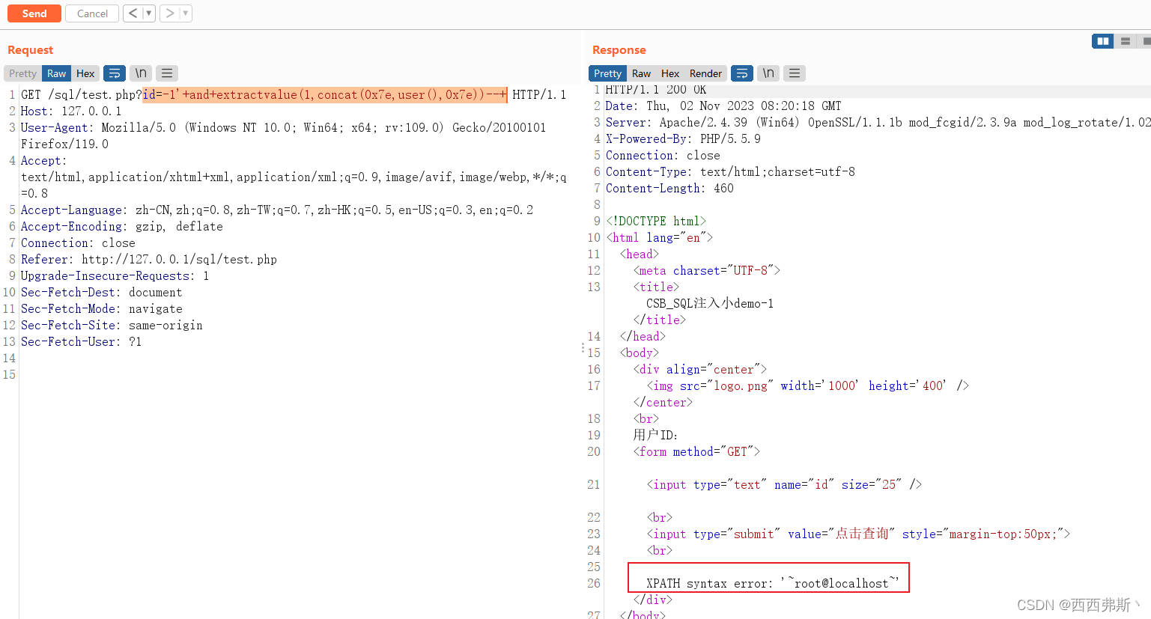Open Response panel options menu
Image resolution: width=1151 pixels, height=619 pixels.
tap(795, 73)
